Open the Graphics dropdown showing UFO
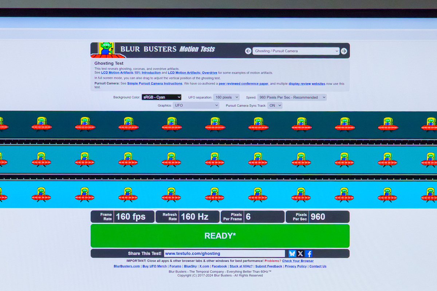The height and width of the screenshot is (291, 437). click(196, 105)
